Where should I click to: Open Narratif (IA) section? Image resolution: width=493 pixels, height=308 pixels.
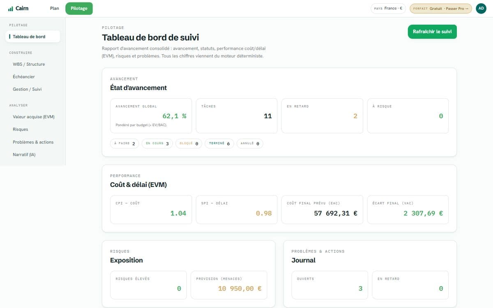coord(24,154)
